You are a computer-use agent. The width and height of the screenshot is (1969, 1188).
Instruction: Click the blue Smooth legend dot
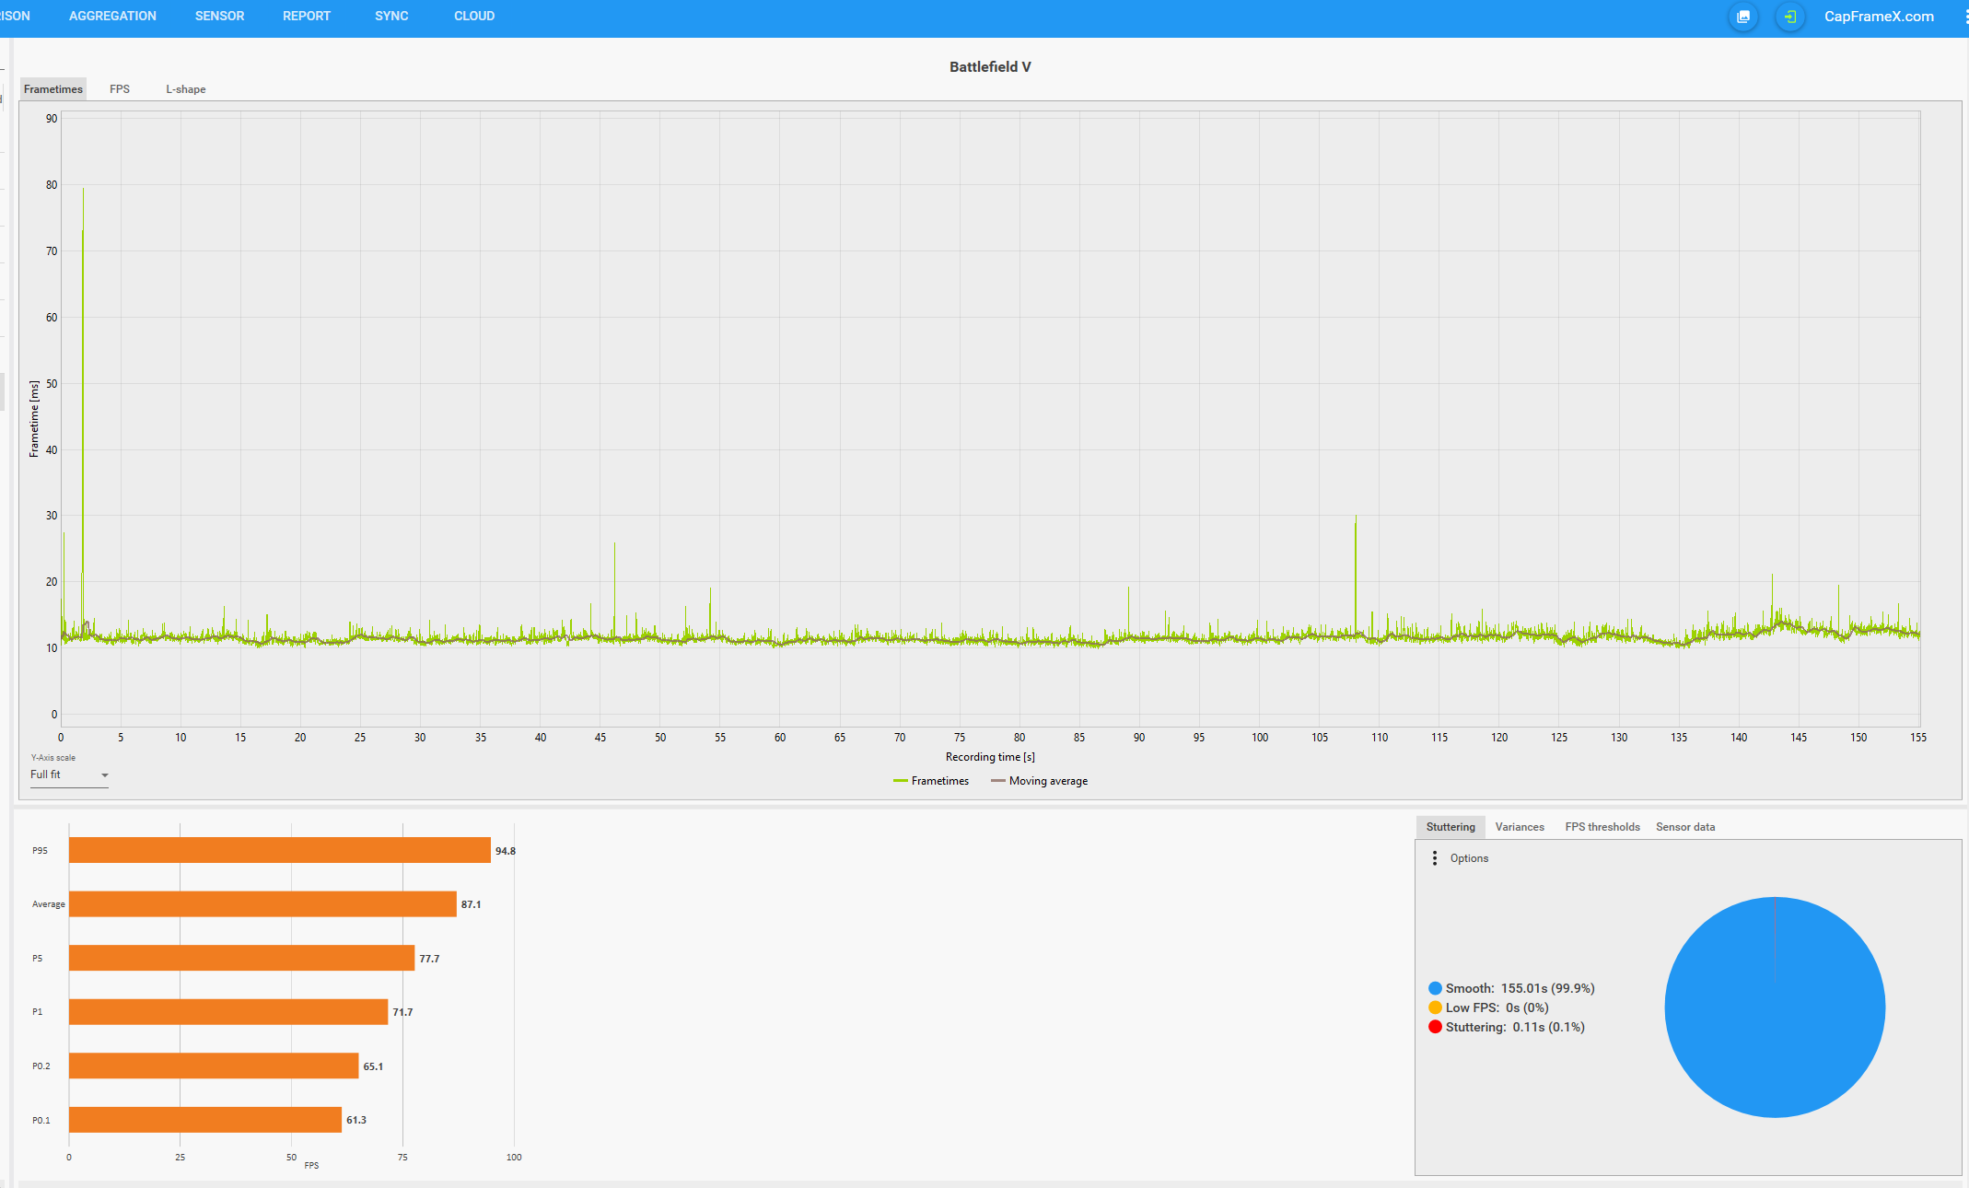(1435, 988)
